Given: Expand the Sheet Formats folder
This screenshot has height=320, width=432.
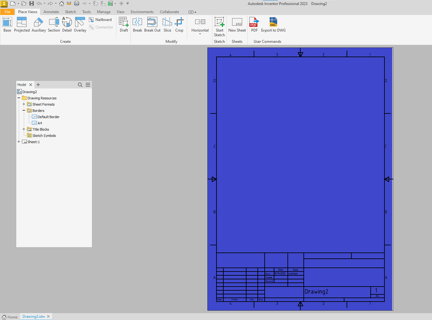Looking at the screenshot, I should [24, 104].
